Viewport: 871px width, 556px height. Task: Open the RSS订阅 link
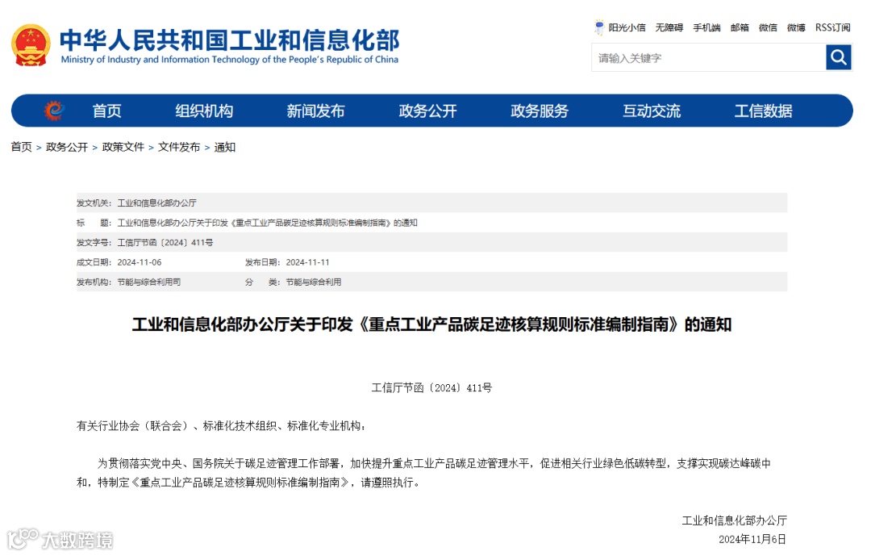832,27
